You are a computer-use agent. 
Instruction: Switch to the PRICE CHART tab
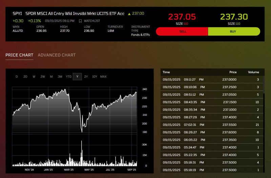click(19, 55)
